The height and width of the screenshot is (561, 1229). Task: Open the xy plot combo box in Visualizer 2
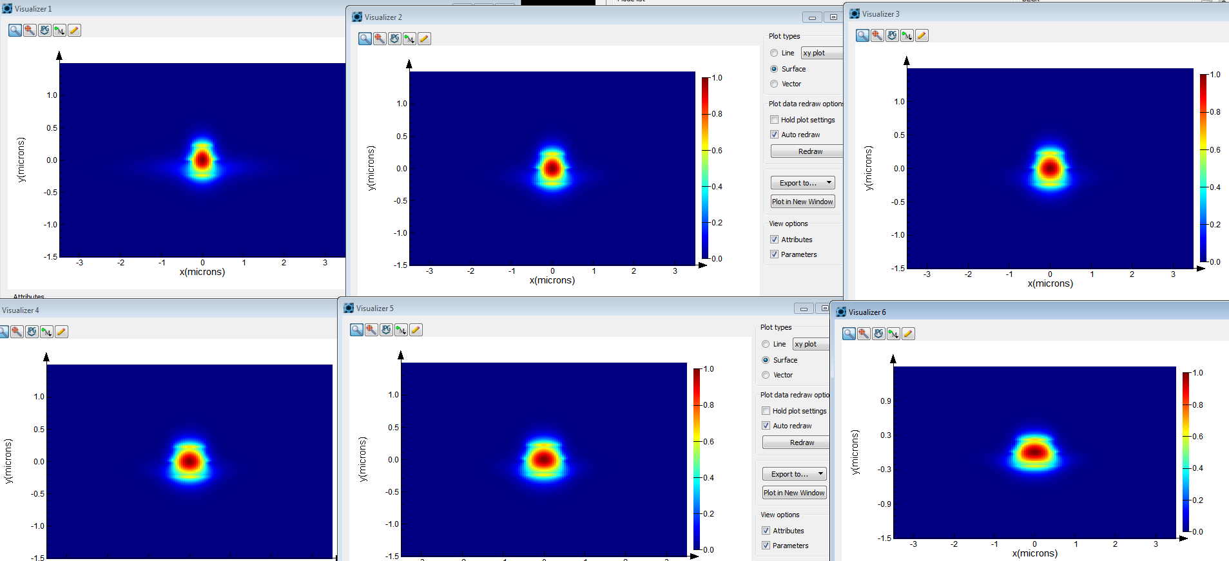(822, 53)
